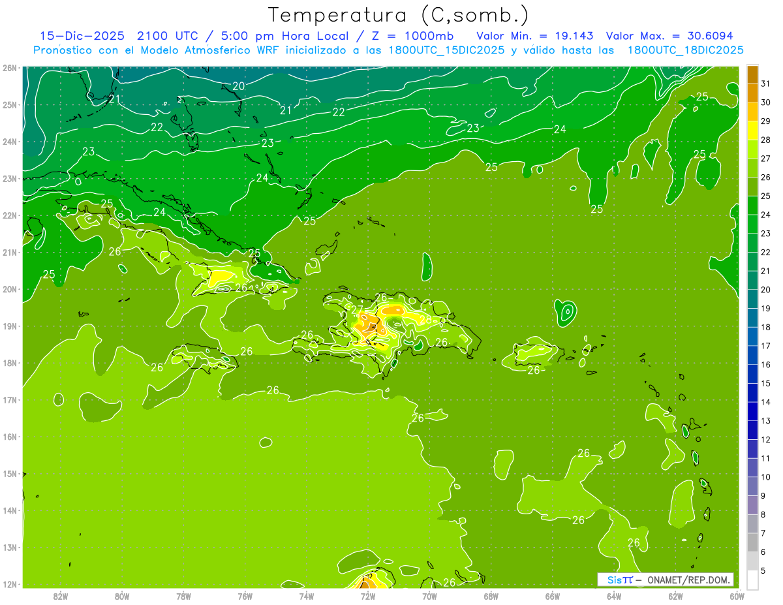Click color legend value "30"
The width and height of the screenshot is (783, 605).
766,102
